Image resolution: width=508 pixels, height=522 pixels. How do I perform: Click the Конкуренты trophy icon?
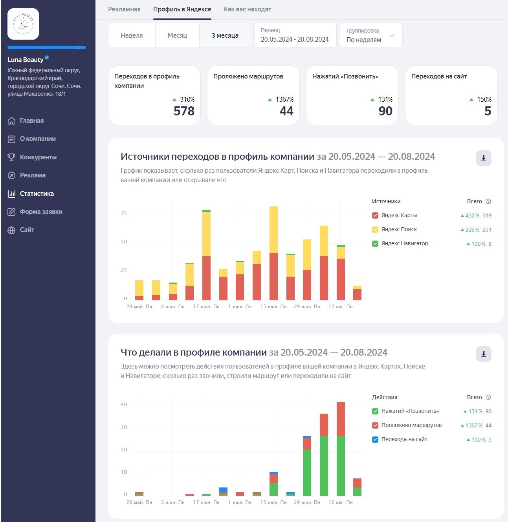click(12, 157)
